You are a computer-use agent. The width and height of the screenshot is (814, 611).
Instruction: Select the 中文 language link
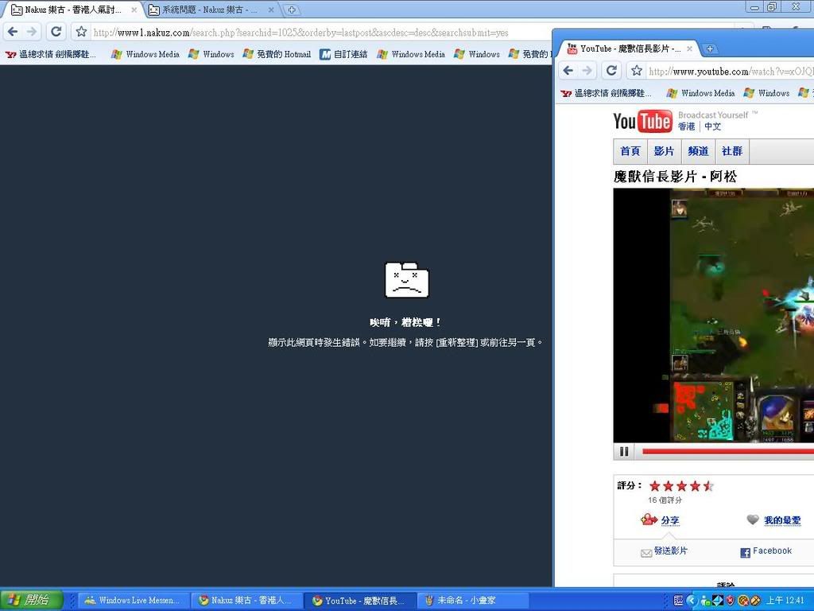[712, 126]
